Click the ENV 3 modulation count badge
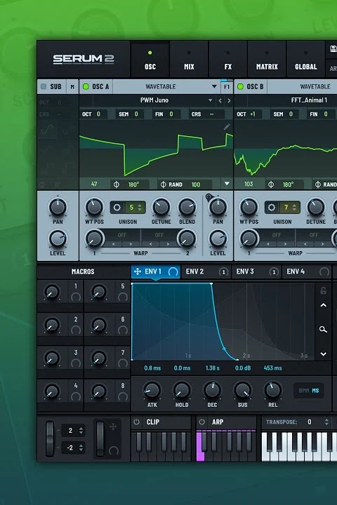The height and width of the screenshot is (505, 337). pyautogui.click(x=274, y=272)
